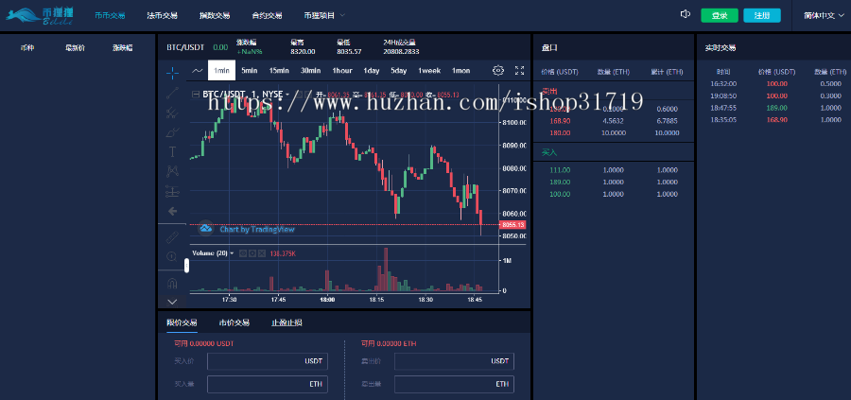Screen dimensions: 851x400
Task: Click the back arrow in drawing toolbar
Action: (x=173, y=211)
